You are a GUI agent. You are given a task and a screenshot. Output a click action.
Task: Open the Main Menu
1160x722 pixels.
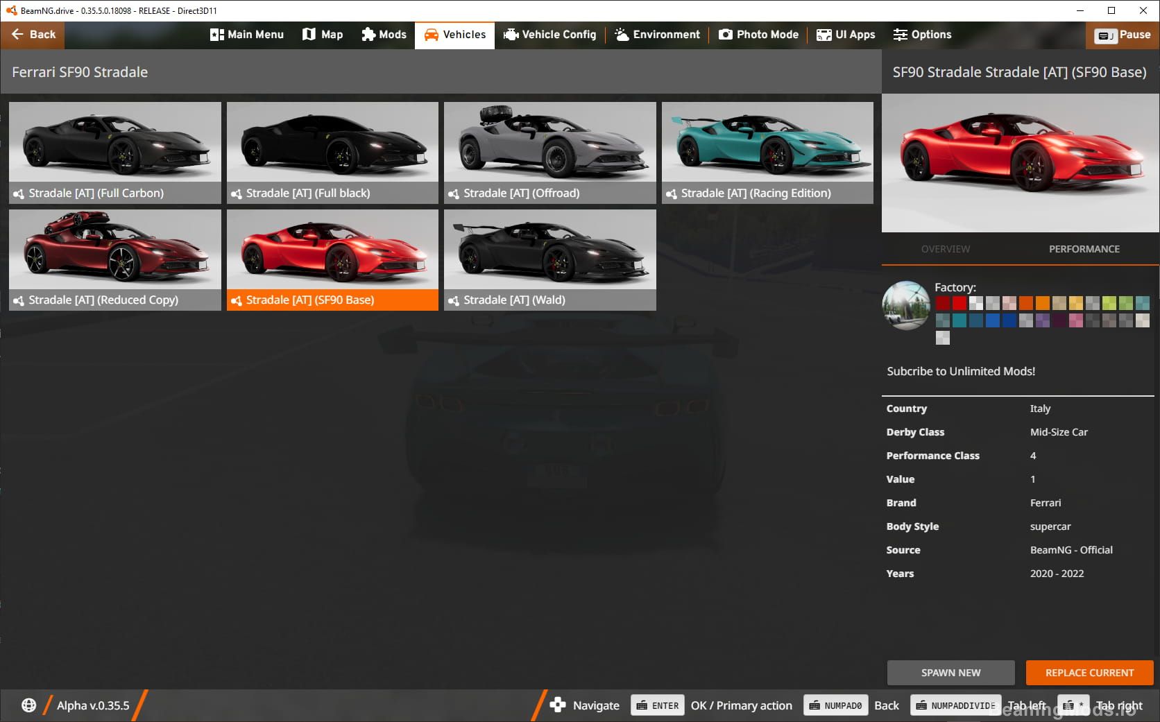247,35
